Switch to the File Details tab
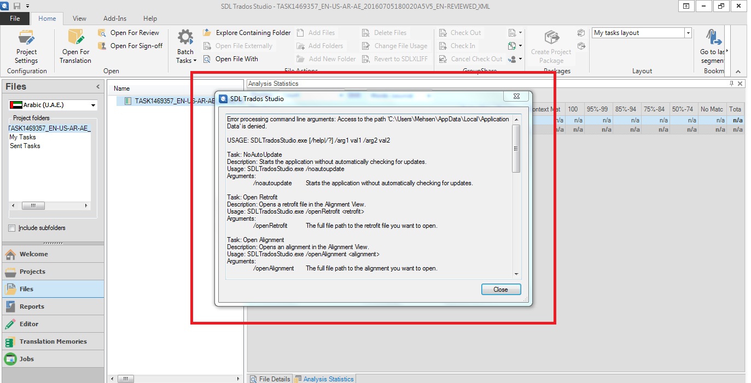 click(x=270, y=379)
